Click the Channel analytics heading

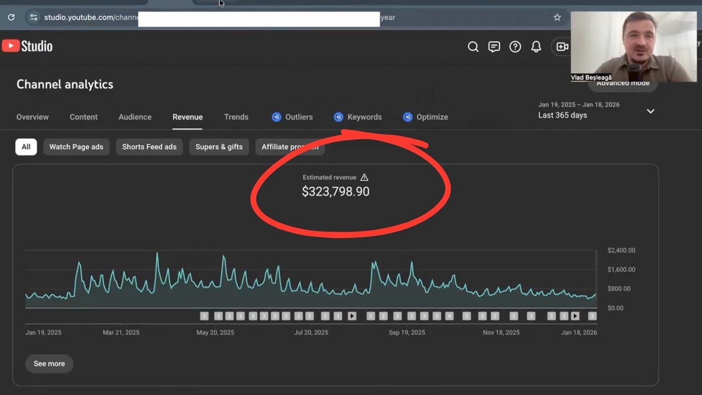(65, 84)
